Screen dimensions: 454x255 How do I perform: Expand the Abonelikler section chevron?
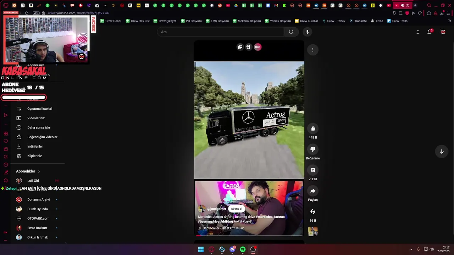tap(39, 171)
